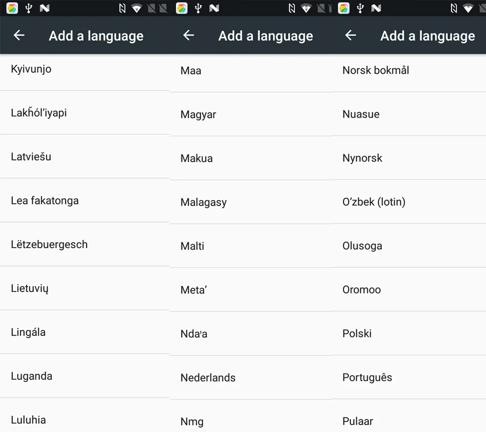The height and width of the screenshot is (432, 486).
Task: Tap Wi-Fi icon in middle status bar
Action: (x=306, y=8)
